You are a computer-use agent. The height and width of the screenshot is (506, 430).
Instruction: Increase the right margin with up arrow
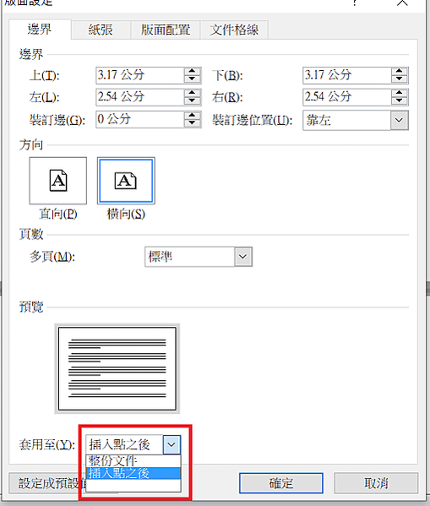click(x=400, y=93)
